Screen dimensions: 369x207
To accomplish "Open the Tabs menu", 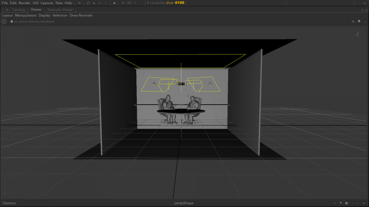I will click(59, 3).
